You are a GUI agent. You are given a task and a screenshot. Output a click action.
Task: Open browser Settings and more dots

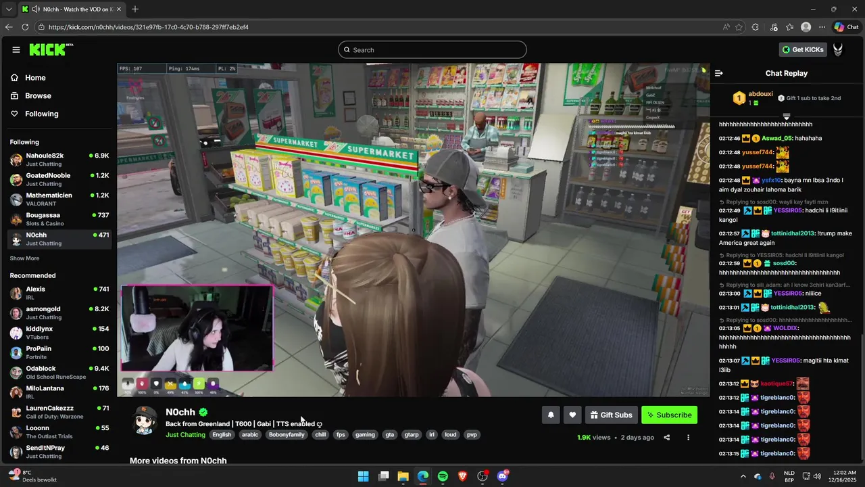822,27
